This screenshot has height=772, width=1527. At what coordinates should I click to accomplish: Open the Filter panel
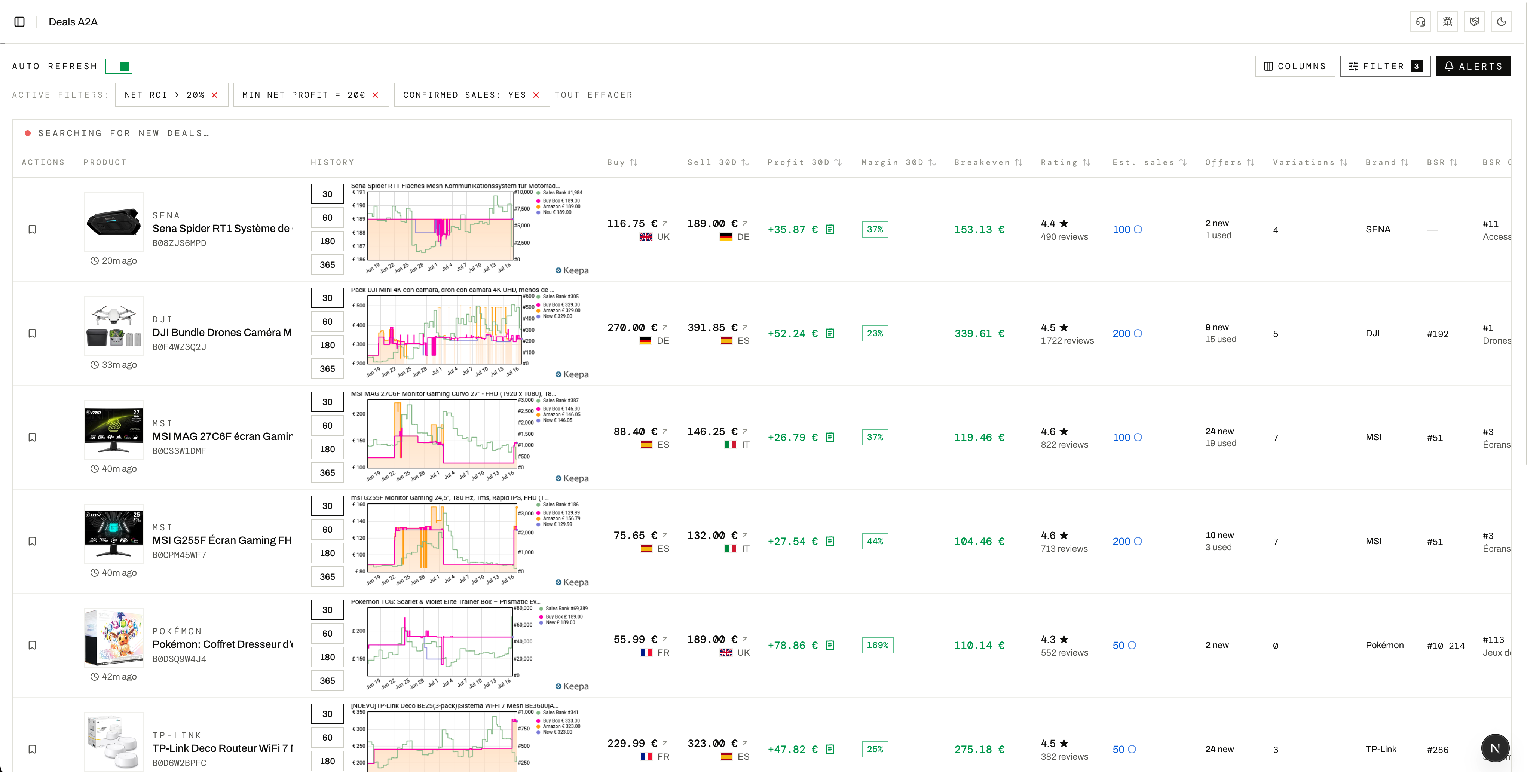pos(1385,66)
